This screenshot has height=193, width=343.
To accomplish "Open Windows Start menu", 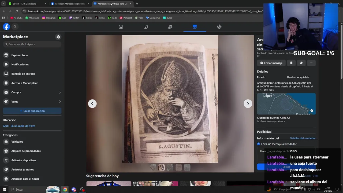I will coord(4,190).
